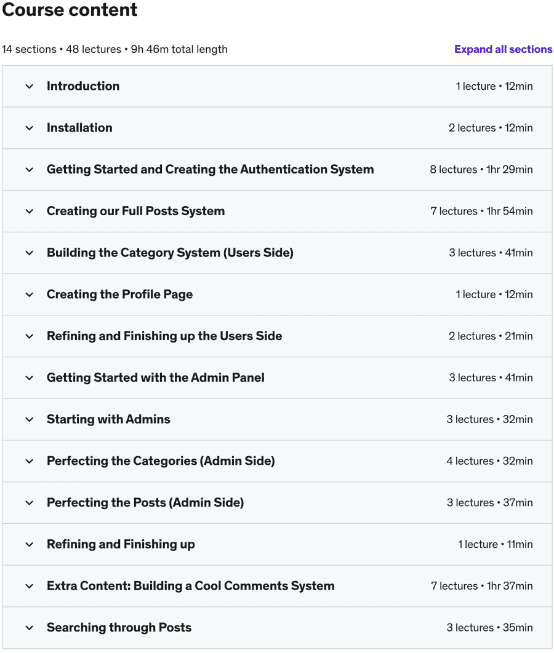Click Introduction's 1 lecture • 12min label
Viewport: 554px width, 653px height.
click(x=494, y=86)
